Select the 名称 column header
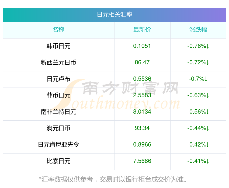The image size is (229, 188). (x=58, y=30)
